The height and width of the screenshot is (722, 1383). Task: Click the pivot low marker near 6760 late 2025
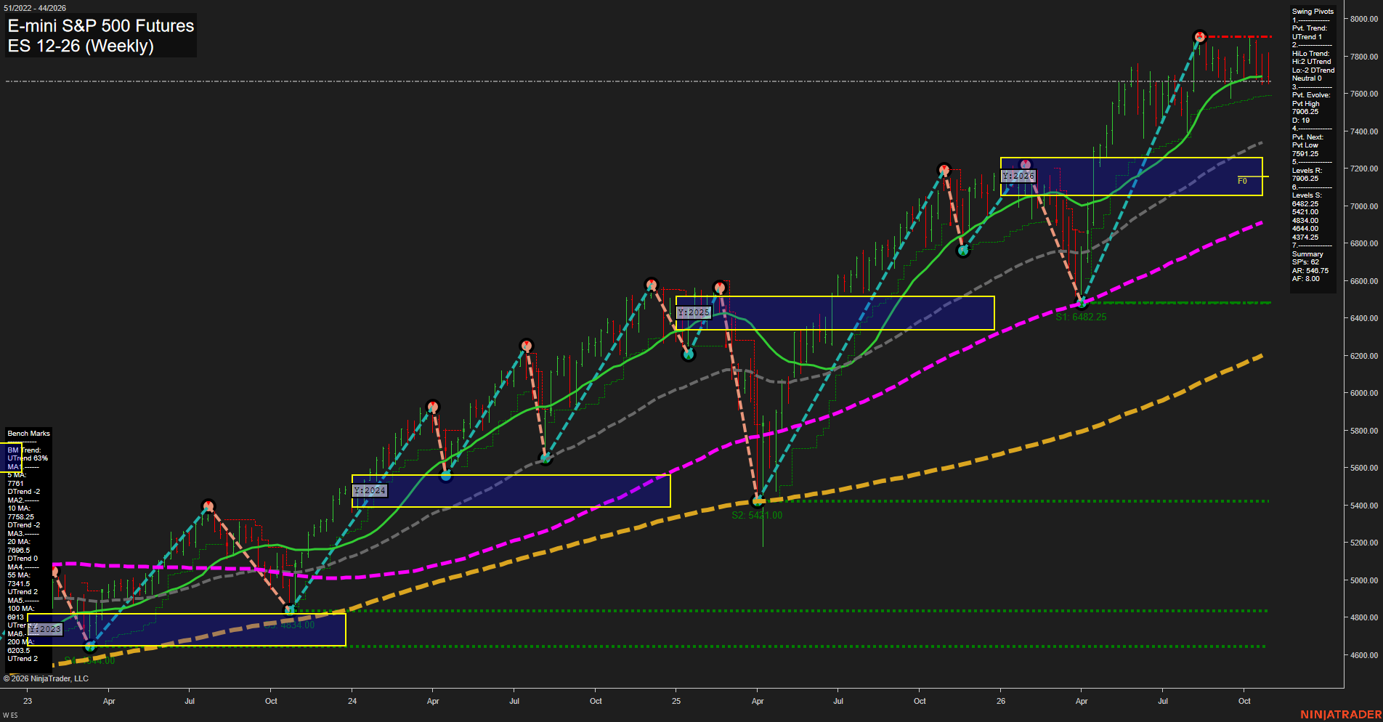coord(963,251)
